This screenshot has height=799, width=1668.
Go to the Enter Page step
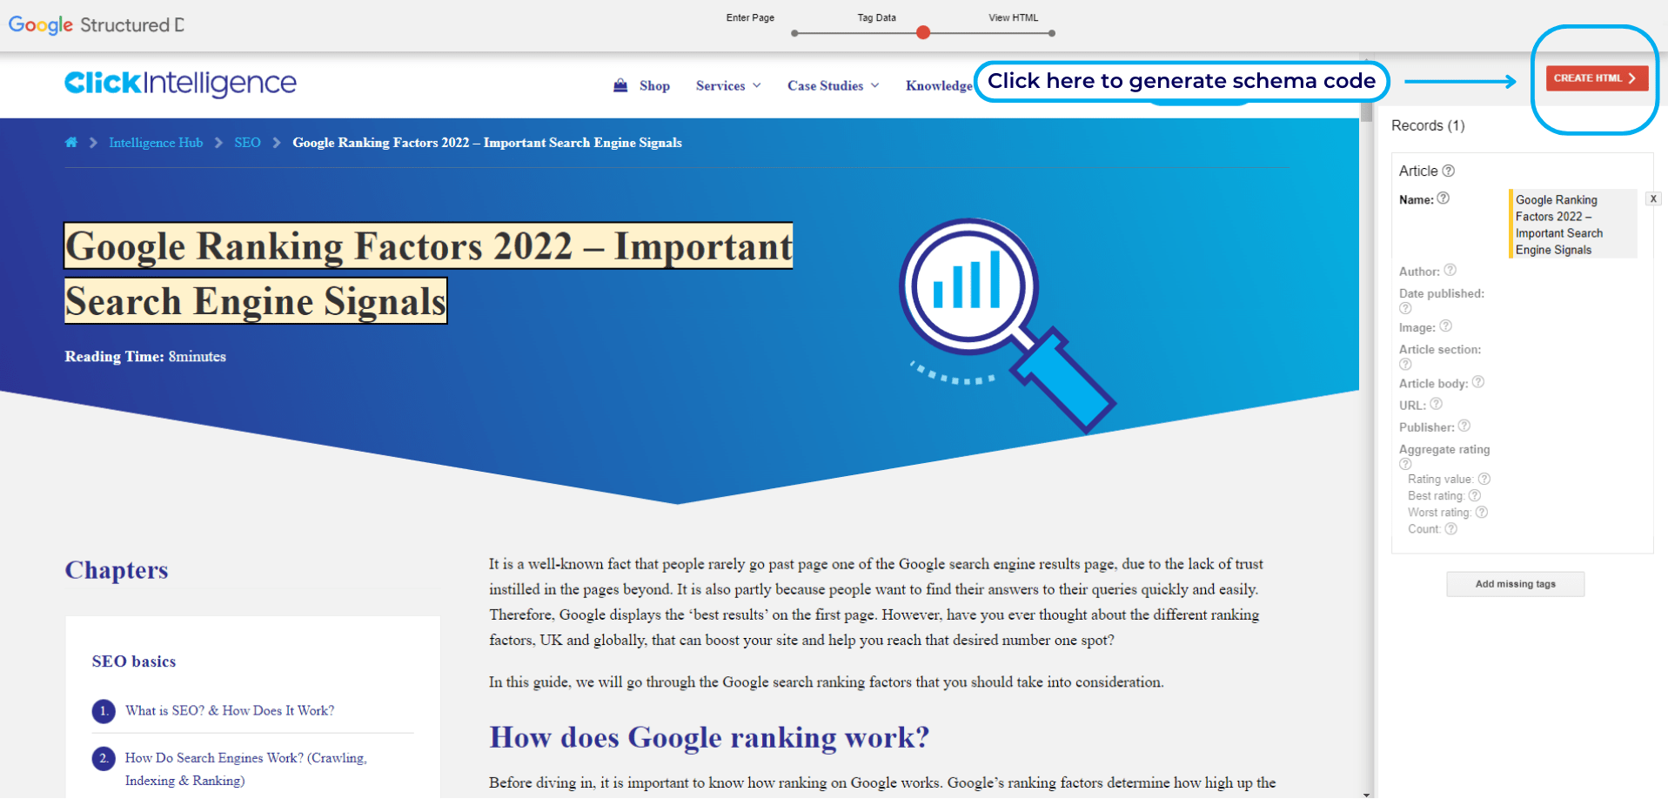pos(794,33)
